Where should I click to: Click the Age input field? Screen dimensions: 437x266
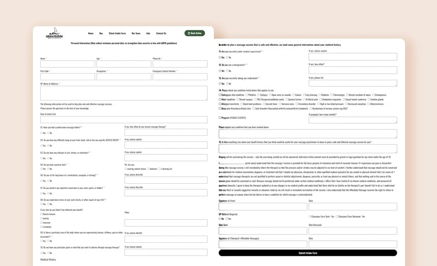(124, 64)
